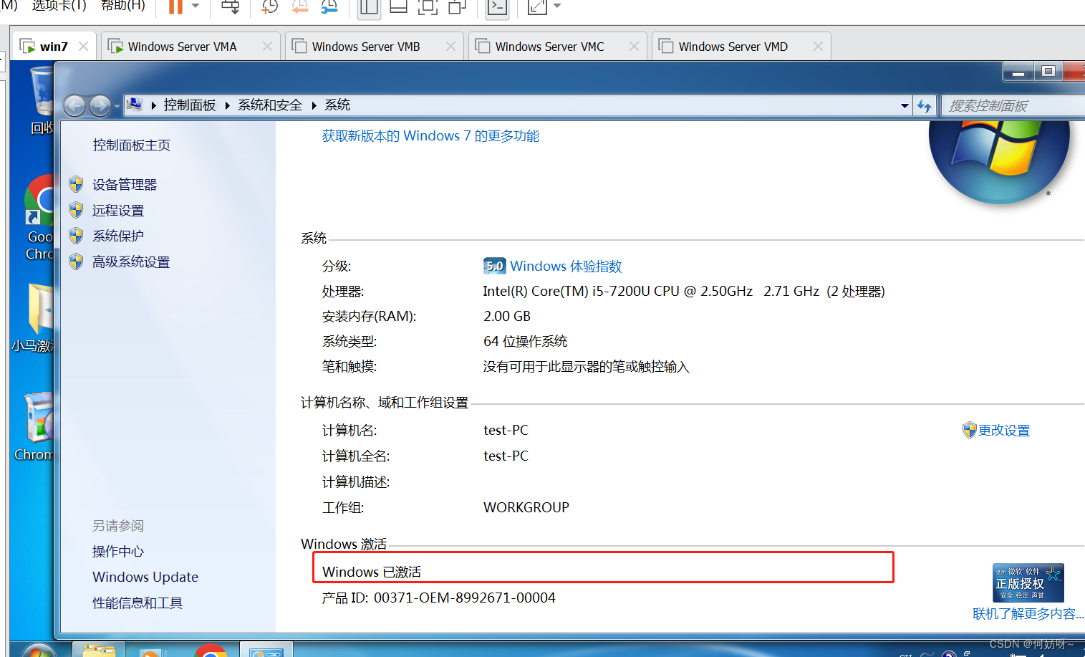Screen dimensions: 1085x657
Task: Open the Windows 体验指数 link
Action: tap(566, 267)
